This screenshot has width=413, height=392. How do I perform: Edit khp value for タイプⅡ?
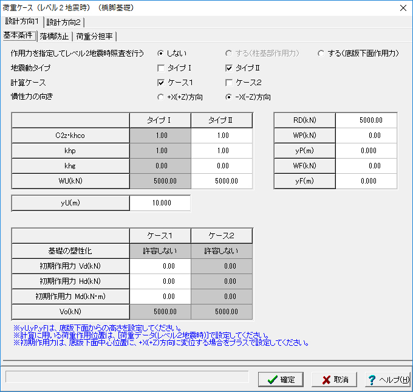pos(222,151)
